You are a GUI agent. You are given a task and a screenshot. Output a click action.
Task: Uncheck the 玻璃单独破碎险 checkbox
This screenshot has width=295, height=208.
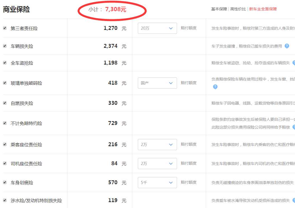5,83
